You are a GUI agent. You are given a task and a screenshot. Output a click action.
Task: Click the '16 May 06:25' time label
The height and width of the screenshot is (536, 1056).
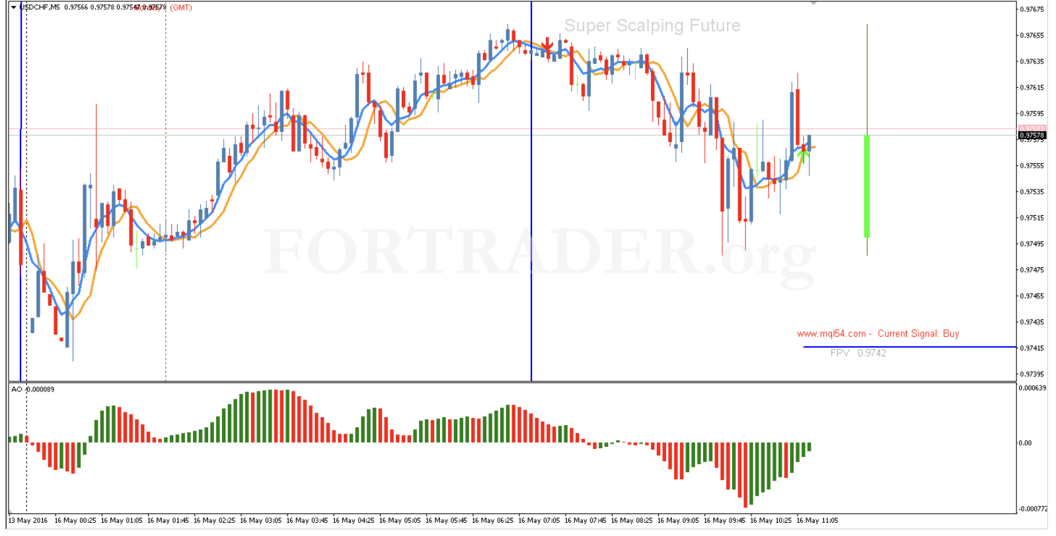[x=492, y=520]
